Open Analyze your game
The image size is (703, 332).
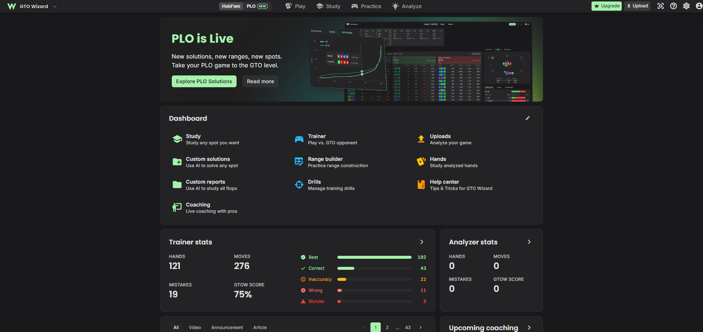(451, 143)
